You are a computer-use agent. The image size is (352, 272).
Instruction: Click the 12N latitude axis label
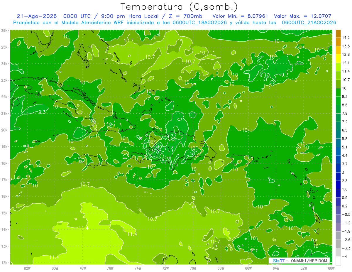coord(4,263)
